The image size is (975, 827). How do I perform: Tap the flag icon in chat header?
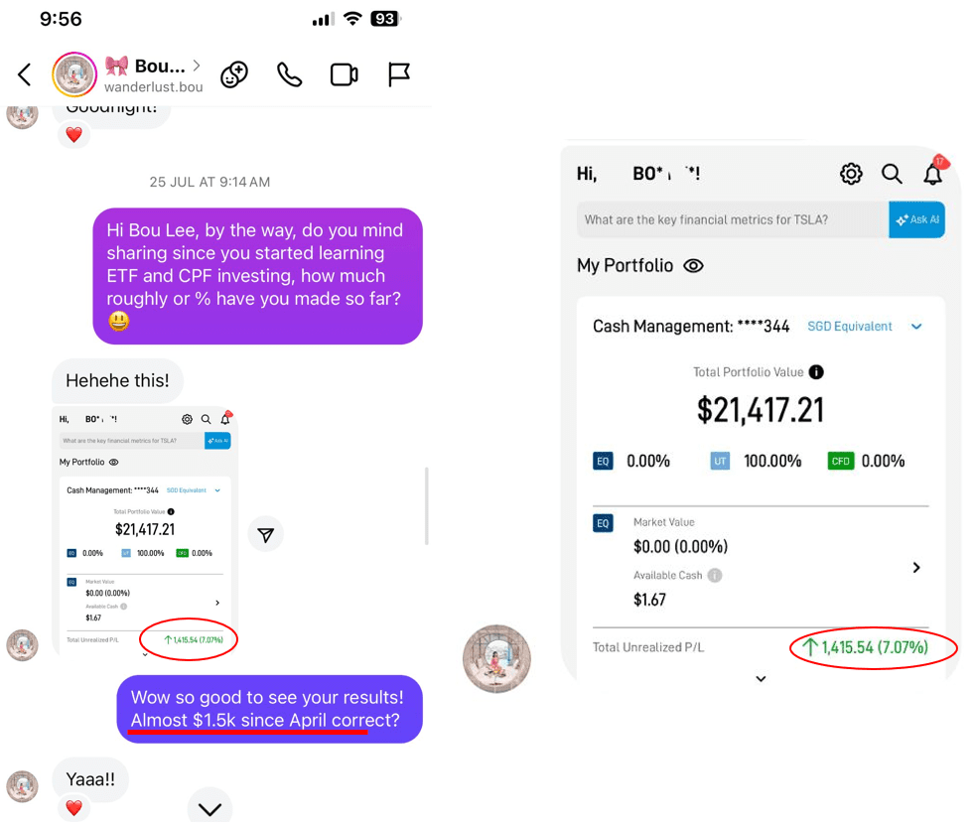(399, 74)
